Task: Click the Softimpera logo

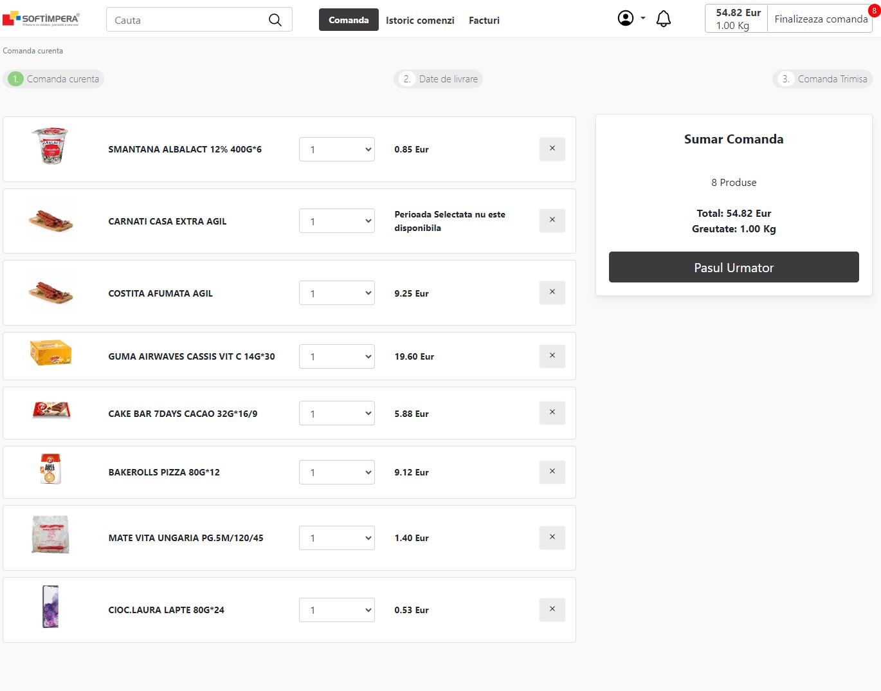Action: [x=41, y=19]
